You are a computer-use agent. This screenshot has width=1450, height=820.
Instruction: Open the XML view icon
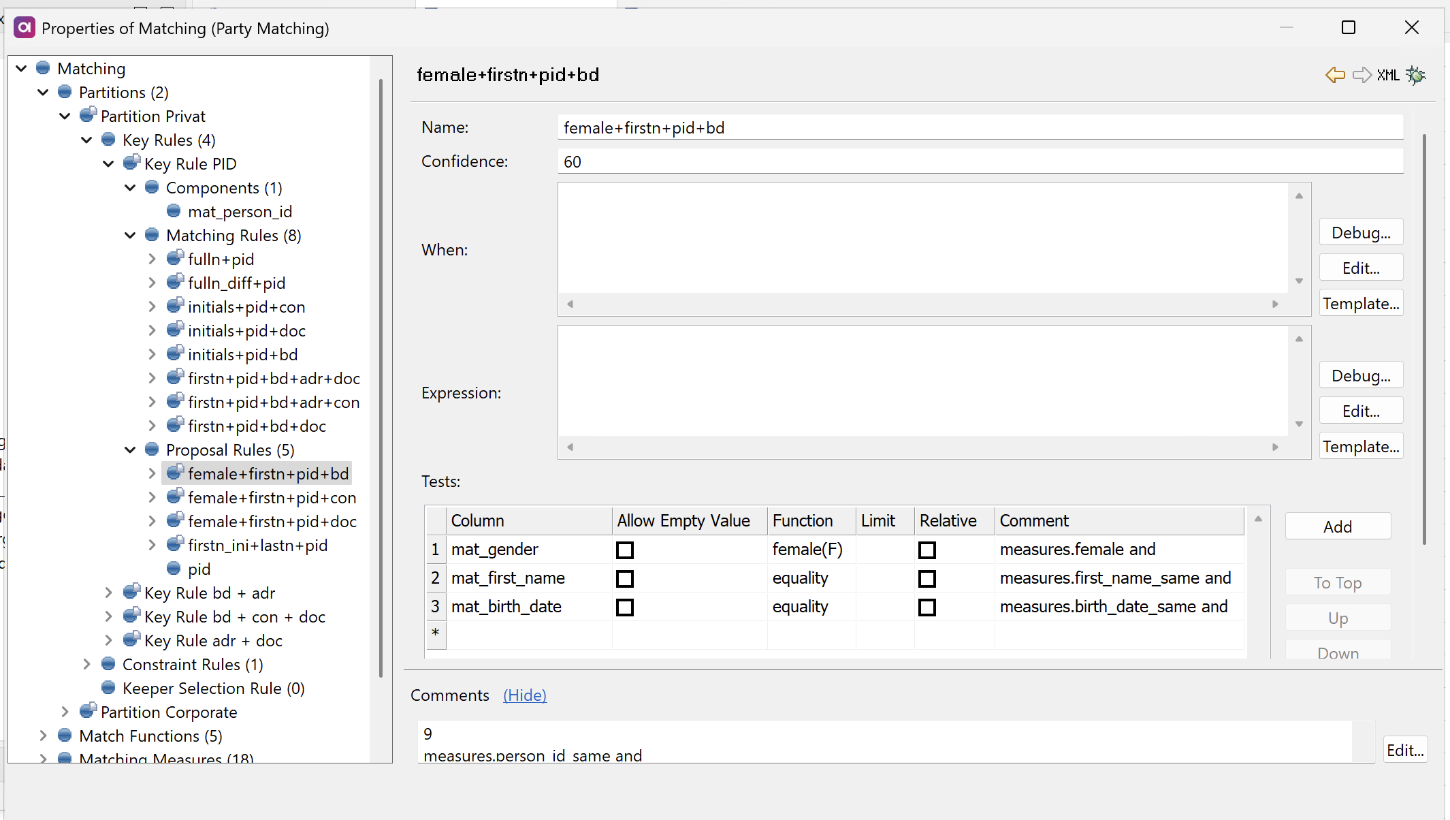click(x=1388, y=75)
